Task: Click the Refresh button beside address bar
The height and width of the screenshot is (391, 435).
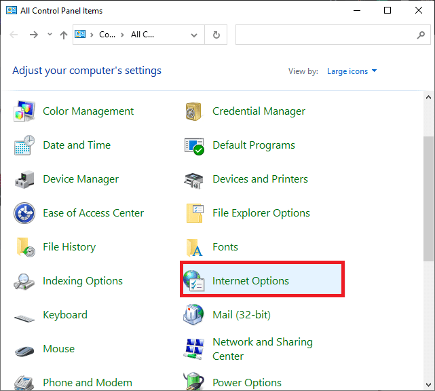Action: [x=216, y=35]
